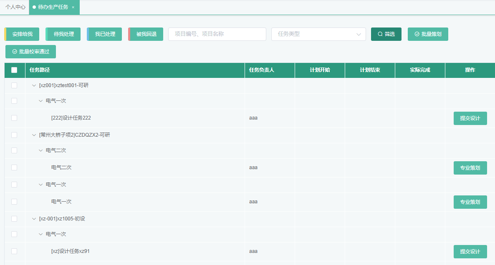Screen dimensions: 495x265
Task: Close the 待办生产任务 tab
Action: (73, 7)
